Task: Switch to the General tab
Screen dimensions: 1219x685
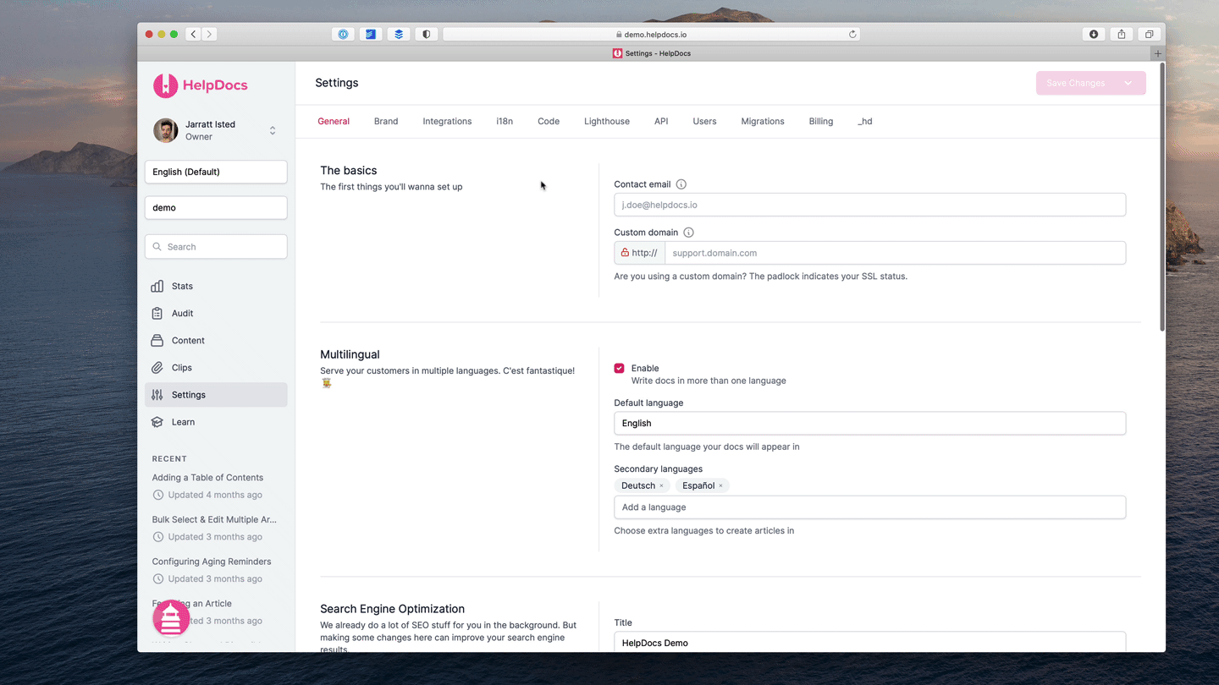Action: point(334,121)
